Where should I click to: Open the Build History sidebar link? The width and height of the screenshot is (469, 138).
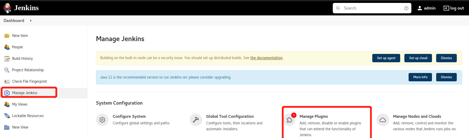[x=22, y=58]
